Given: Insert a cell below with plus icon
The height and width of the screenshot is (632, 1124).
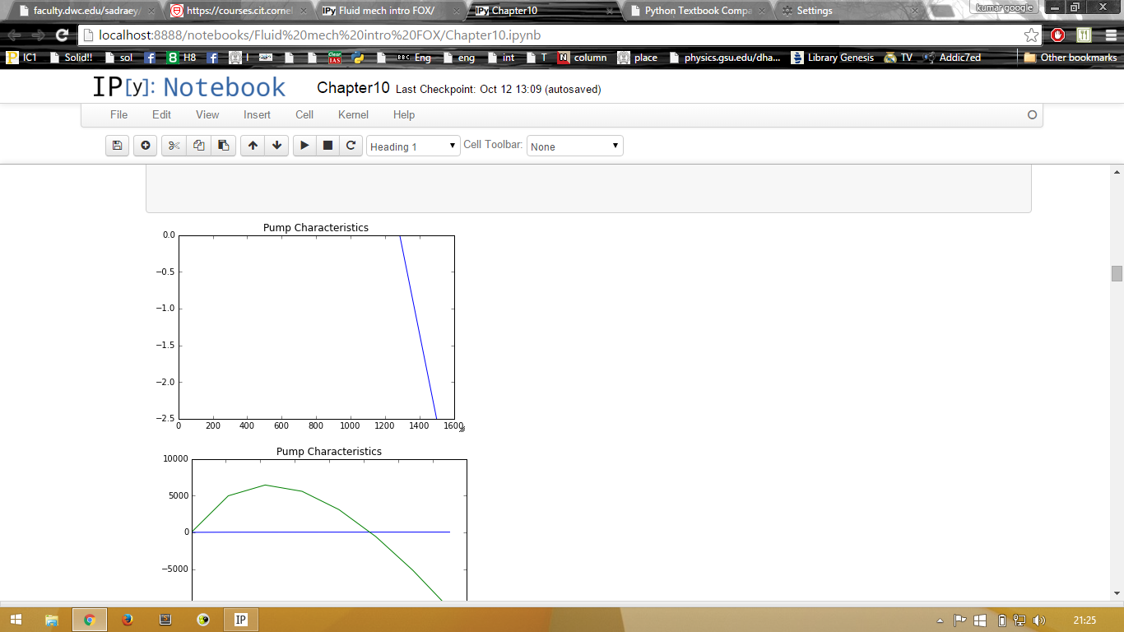Looking at the screenshot, I should (x=146, y=146).
